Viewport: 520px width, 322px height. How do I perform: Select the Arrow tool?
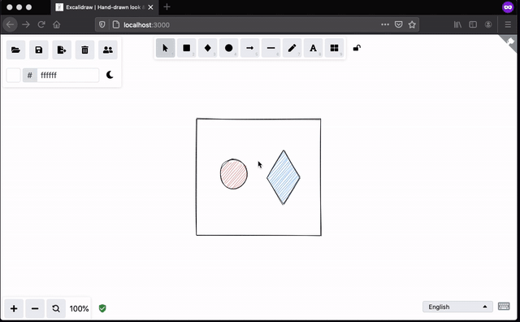(x=249, y=48)
